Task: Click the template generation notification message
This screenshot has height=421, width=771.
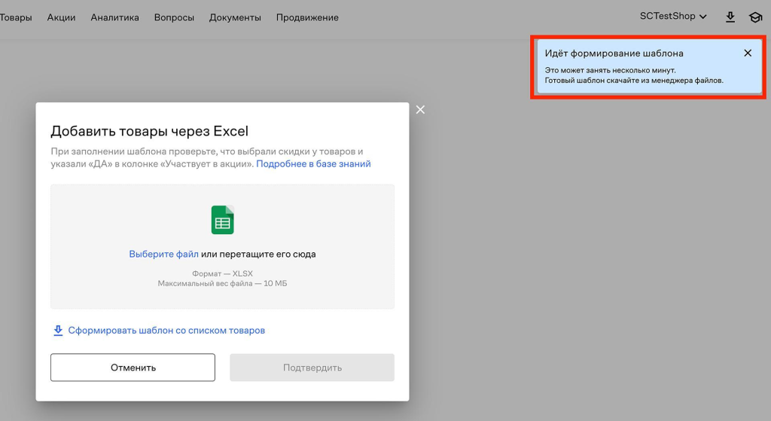Action: point(634,75)
